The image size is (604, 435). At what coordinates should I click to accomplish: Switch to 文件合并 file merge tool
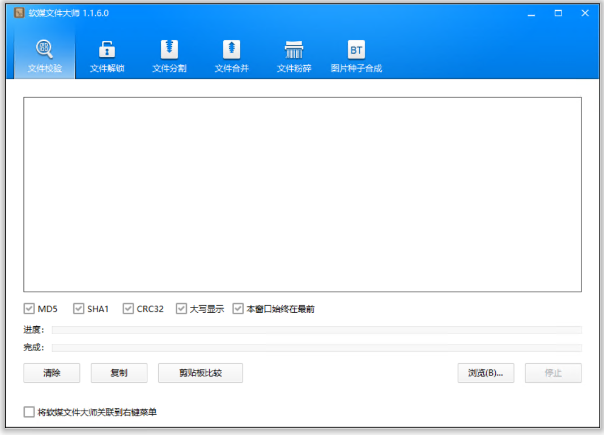click(x=232, y=56)
